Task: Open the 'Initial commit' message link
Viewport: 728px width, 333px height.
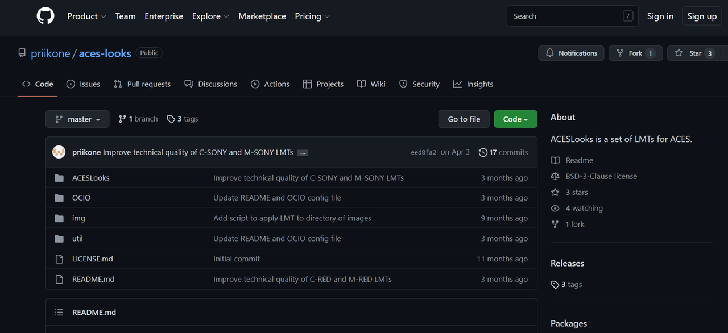Action: (237, 259)
